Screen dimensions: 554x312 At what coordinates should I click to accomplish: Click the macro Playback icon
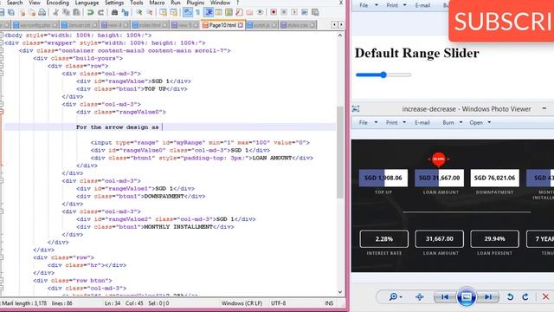[x=294, y=12]
